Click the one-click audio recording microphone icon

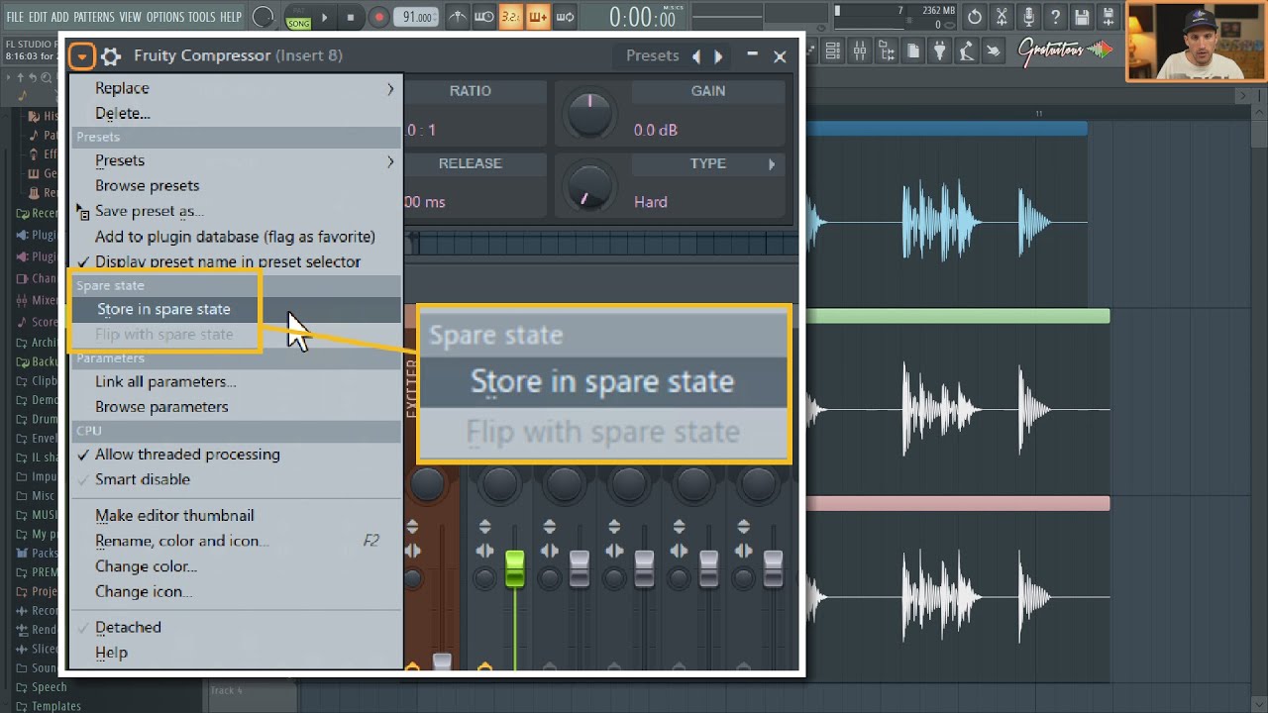[x=1028, y=17]
